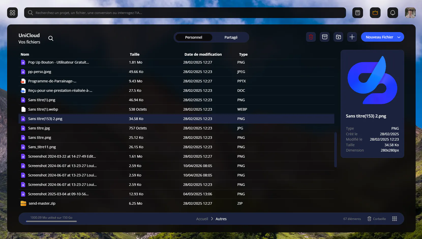Click the storage usage progress bar
This screenshot has width=422, height=239.
tap(51, 221)
